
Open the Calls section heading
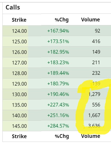tap(13, 7)
